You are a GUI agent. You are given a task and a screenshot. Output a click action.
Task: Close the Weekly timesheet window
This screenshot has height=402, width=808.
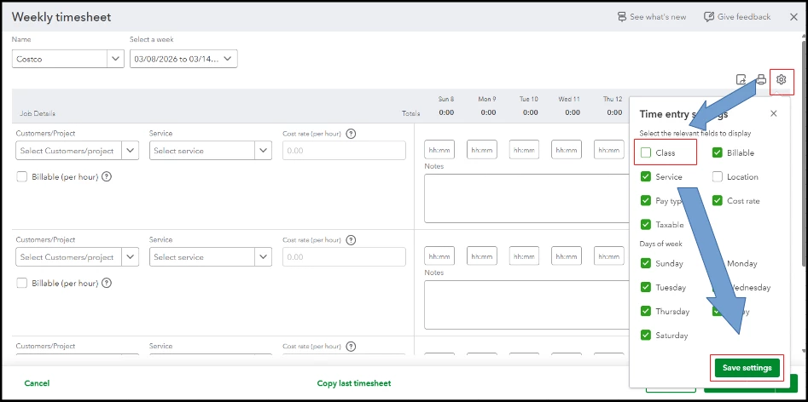tap(793, 17)
